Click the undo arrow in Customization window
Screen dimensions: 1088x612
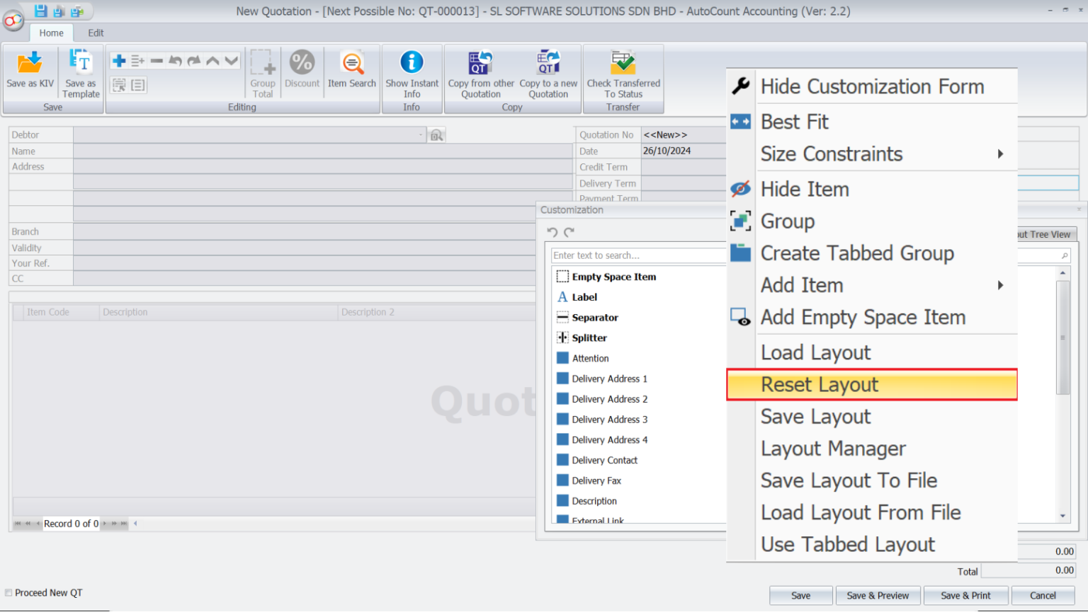coord(552,232)
